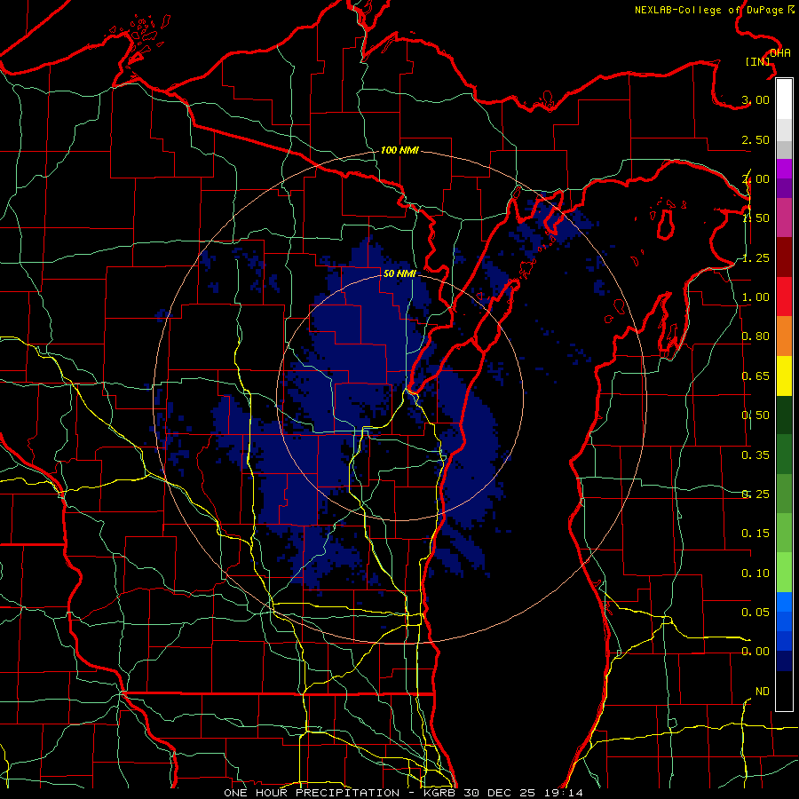
Task: Click the 0.25 legend value
Action: (755, 494)
